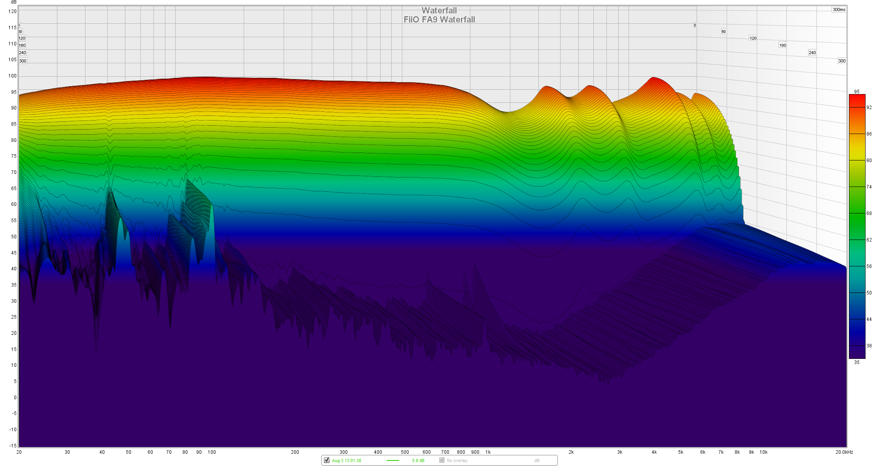Click the 300ms time range label
This screenshot has height=466, width=879.
[x=839, y=9]
